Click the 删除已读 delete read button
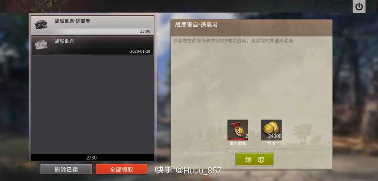Viewport: 378px width, 181px height. tap(66, 170)
